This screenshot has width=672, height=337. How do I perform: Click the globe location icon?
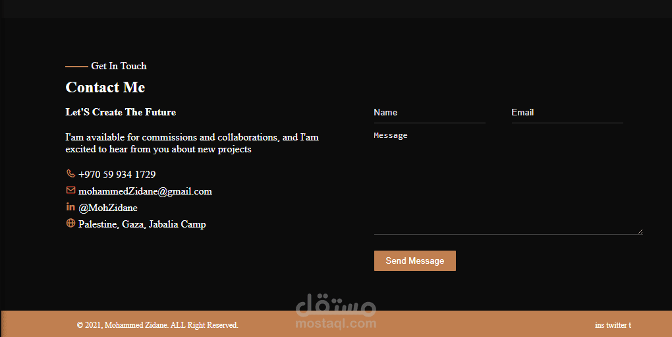click(x=70, y=223)
